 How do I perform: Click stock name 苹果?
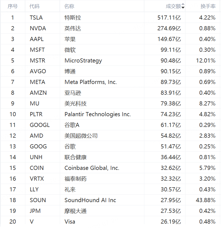pos(70,39)
